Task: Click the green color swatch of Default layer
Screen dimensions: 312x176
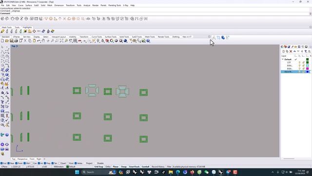Action: point(308,60)
